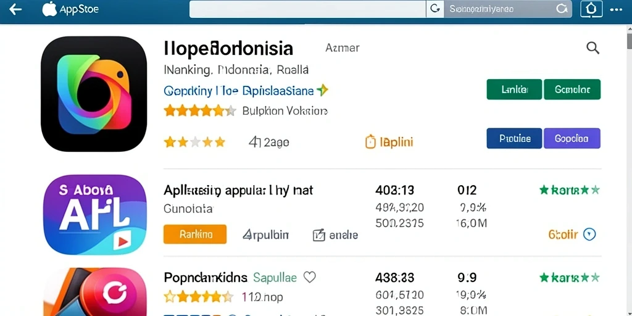Click the Apple logo in header

coord(49,9)
